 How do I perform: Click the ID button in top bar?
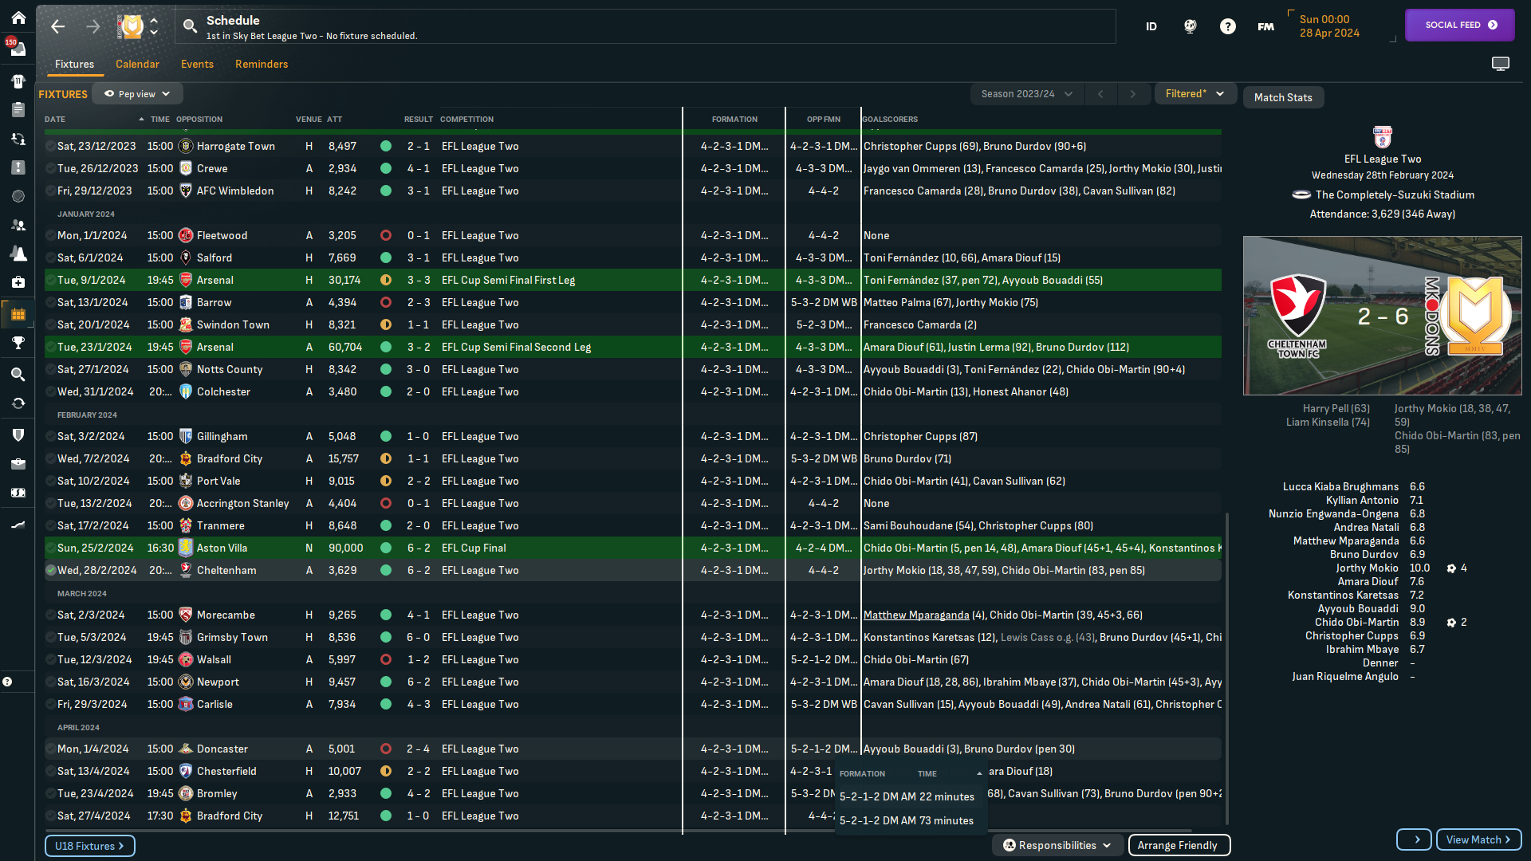1151,26
